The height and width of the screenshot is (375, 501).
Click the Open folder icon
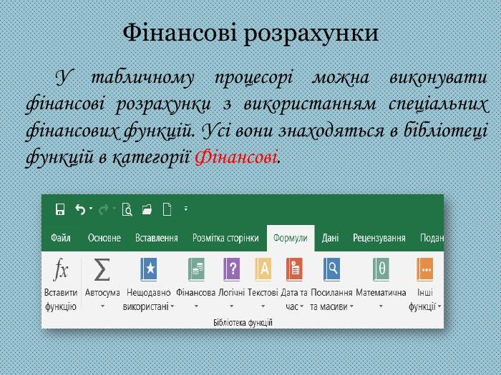click(147, 210)
